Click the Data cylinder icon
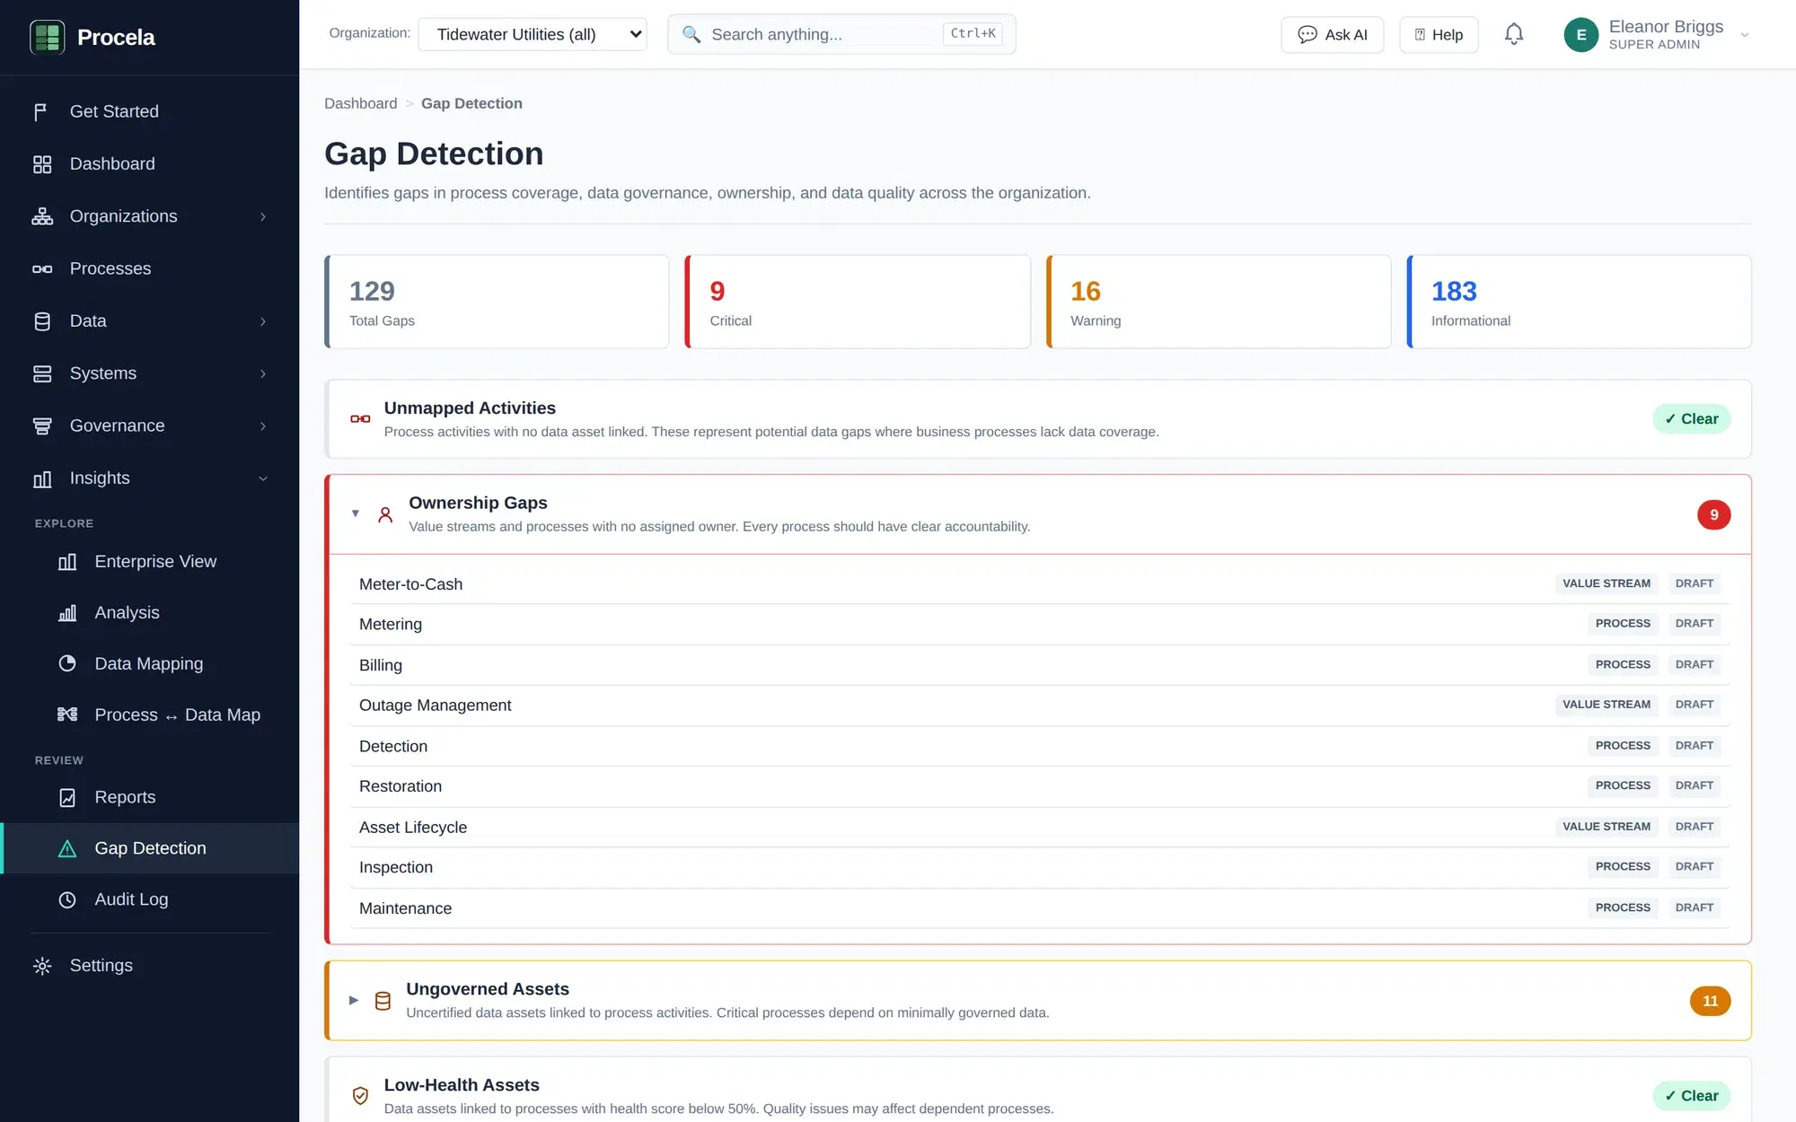 [x=42, y=321]
